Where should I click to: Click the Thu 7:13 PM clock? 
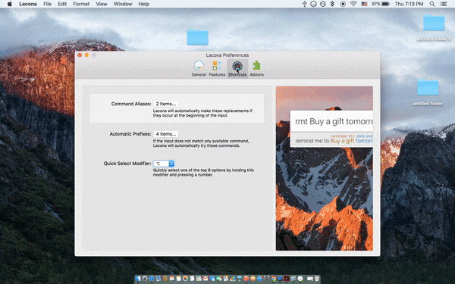tap(409, 4)
